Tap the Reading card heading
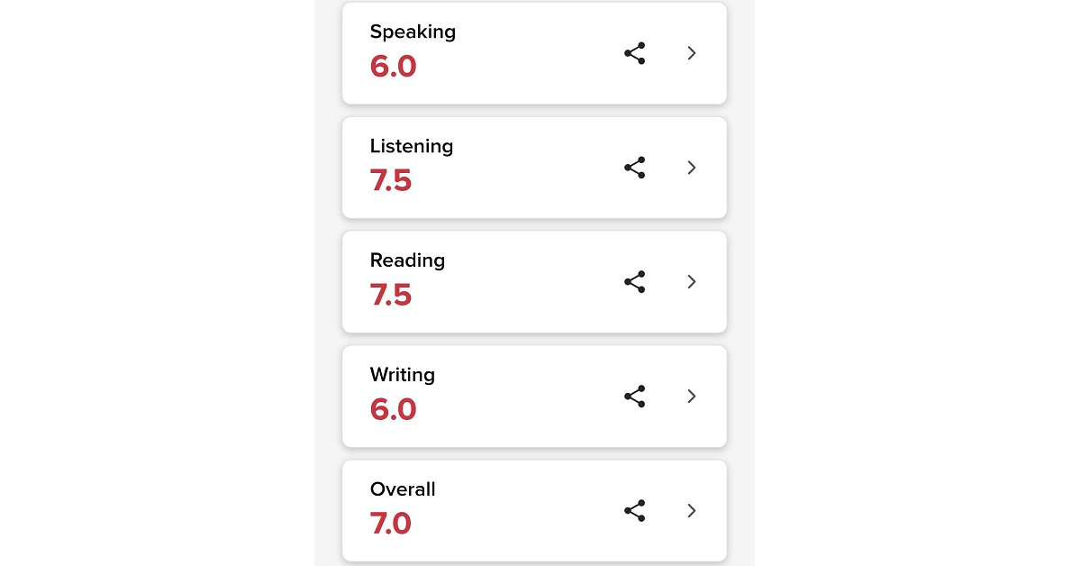The width and height of the screenshot is (1081, 566). (407, 260)
